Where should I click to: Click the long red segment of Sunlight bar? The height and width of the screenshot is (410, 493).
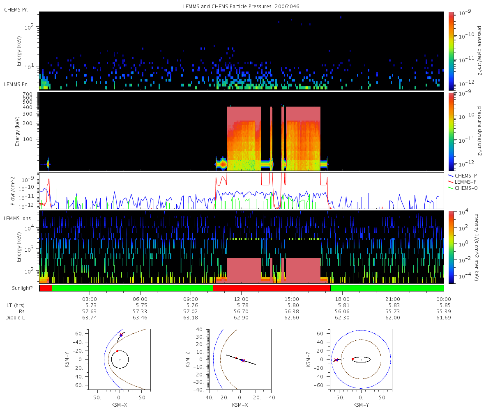272,288
